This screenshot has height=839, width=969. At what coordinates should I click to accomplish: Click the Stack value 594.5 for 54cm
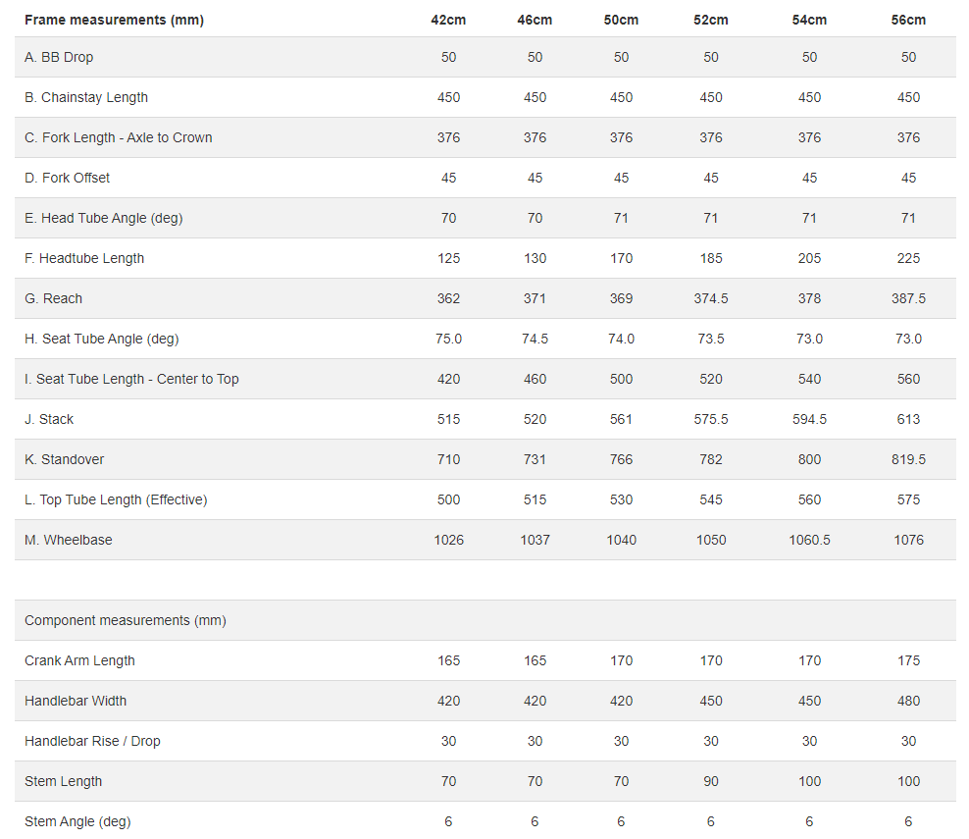[x=809, y=419]
